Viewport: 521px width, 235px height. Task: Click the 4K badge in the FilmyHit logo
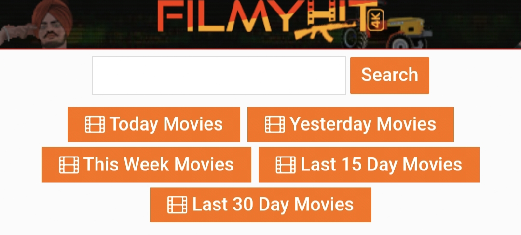375,20
